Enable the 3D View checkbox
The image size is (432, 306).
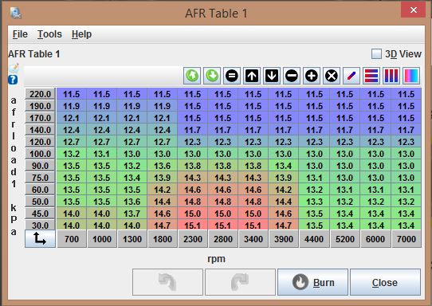click(x=376, y=53)
